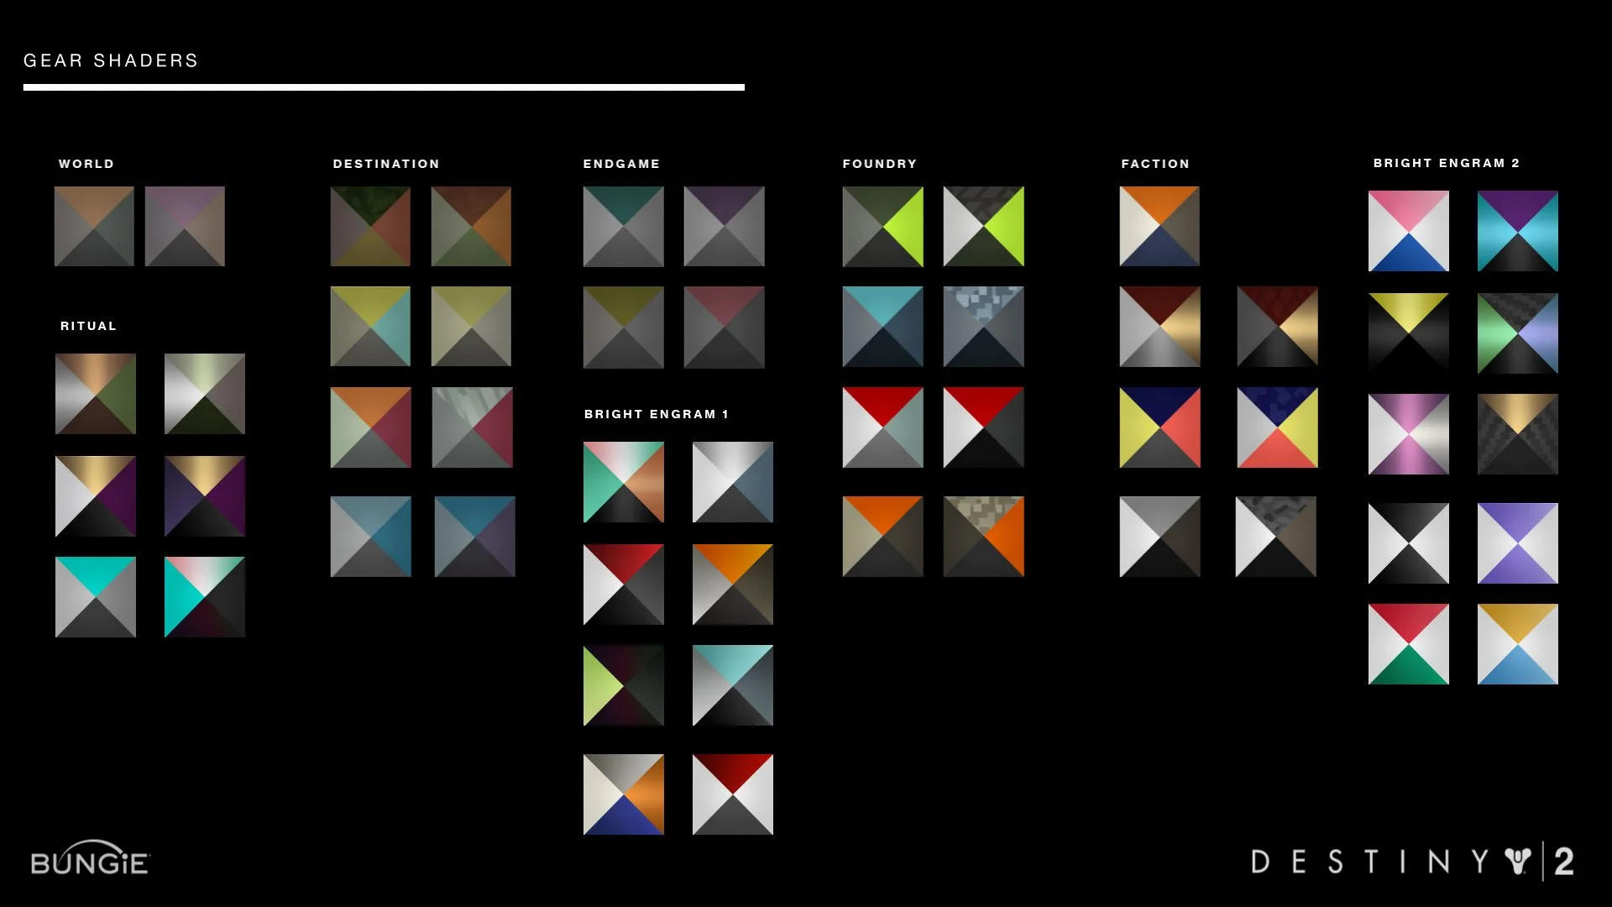
Task: Click the orange top Faction shader
Action: point(1159,227)
